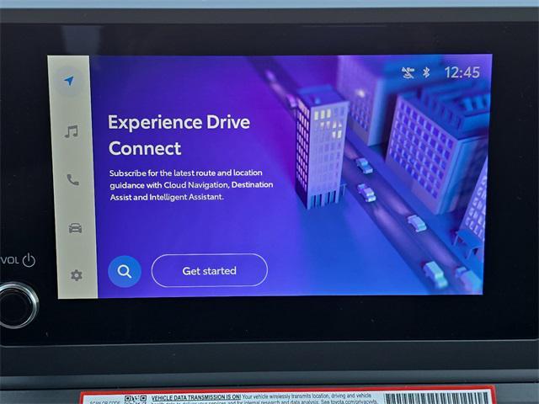Tap the Bluetooth status icon
The width and height of the screenshot is (539, 404).
click(426, 72)
